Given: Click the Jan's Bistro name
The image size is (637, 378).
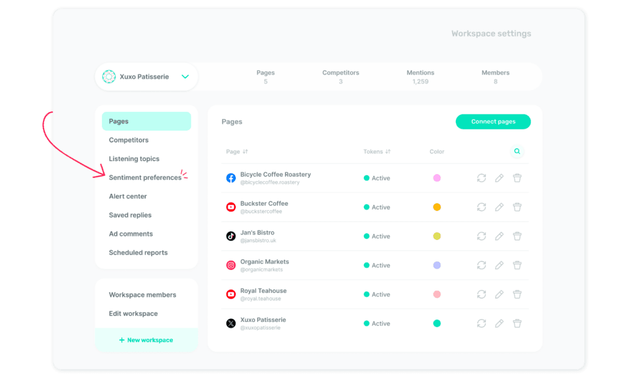Looking at the screenshot, I should click(x=257, y=233).
